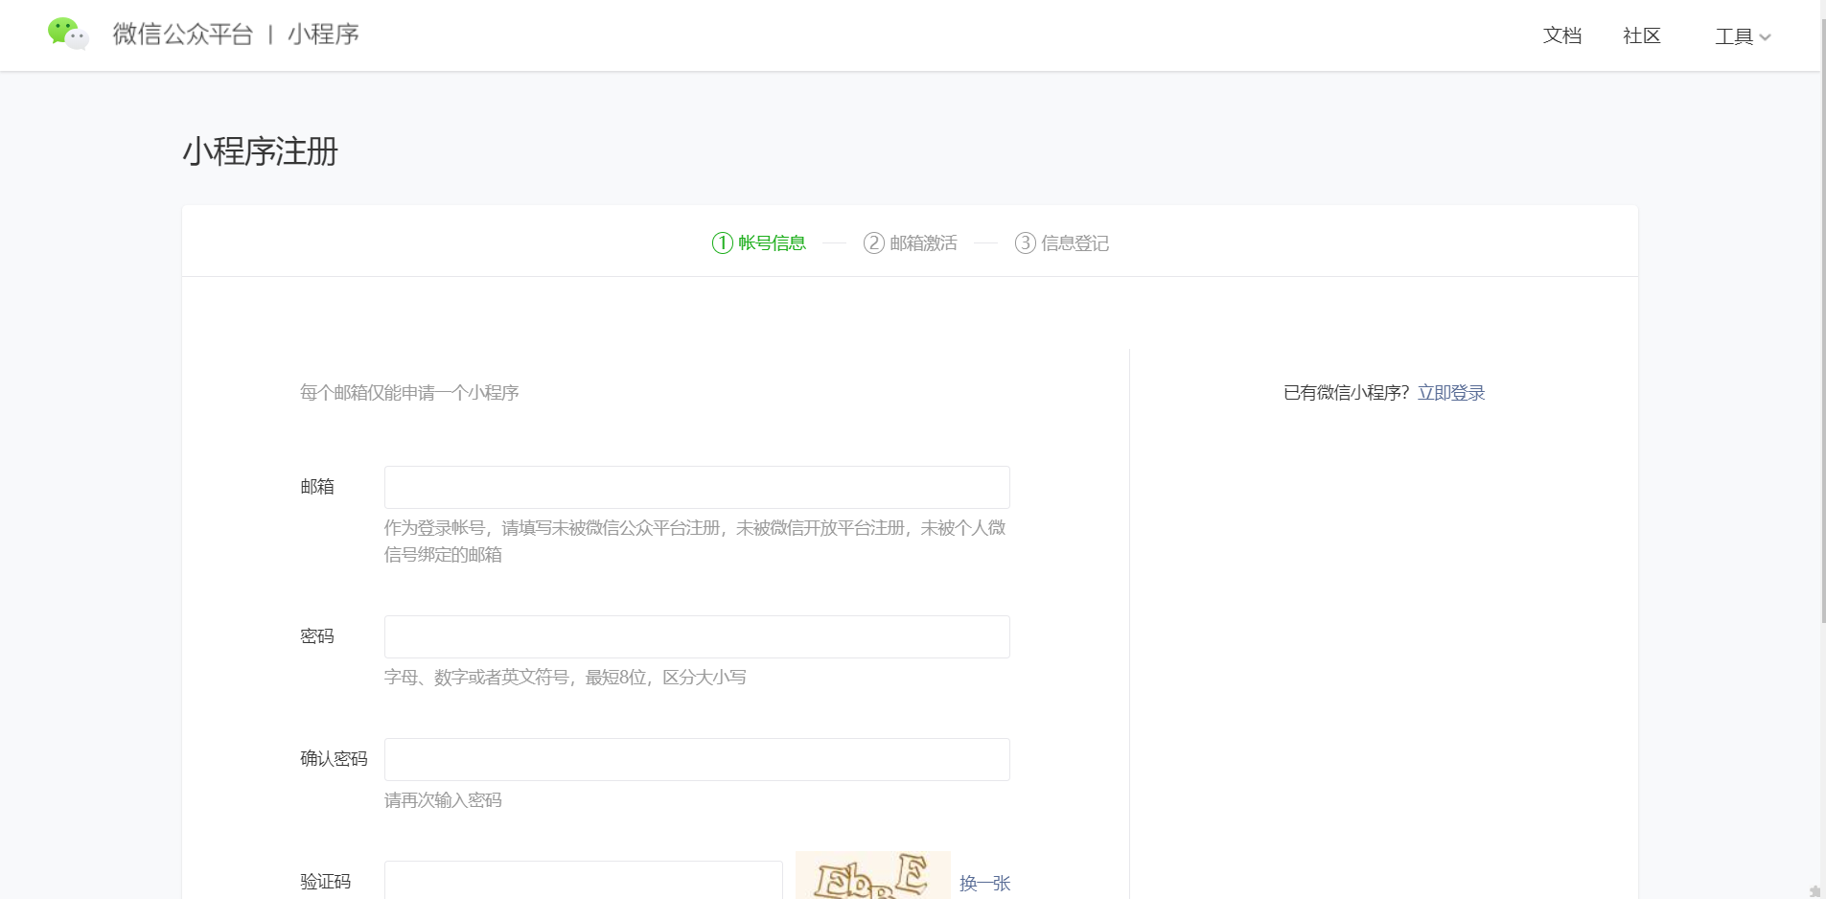Click the captcha image to view it

coord(872,875)
